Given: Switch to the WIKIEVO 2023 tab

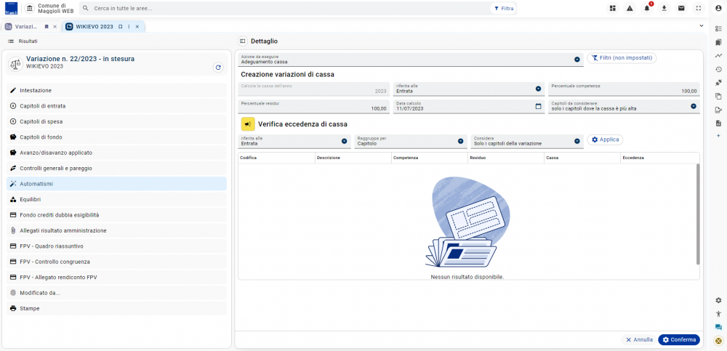Looking at the screenshot, I should pyautogui.click(x=94, y=26).
